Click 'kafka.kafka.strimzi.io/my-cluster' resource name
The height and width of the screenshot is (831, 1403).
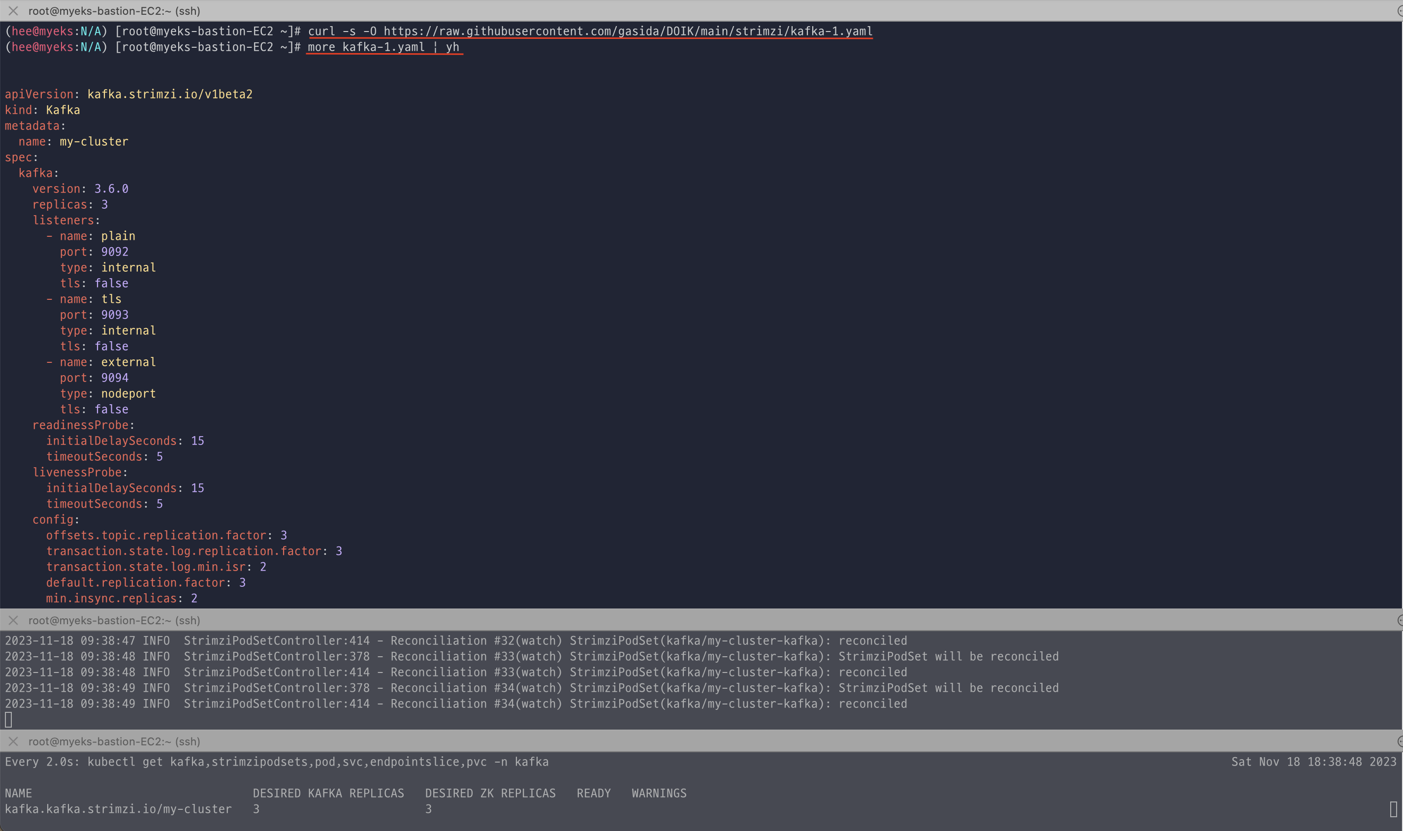click(x=118, y=809)
